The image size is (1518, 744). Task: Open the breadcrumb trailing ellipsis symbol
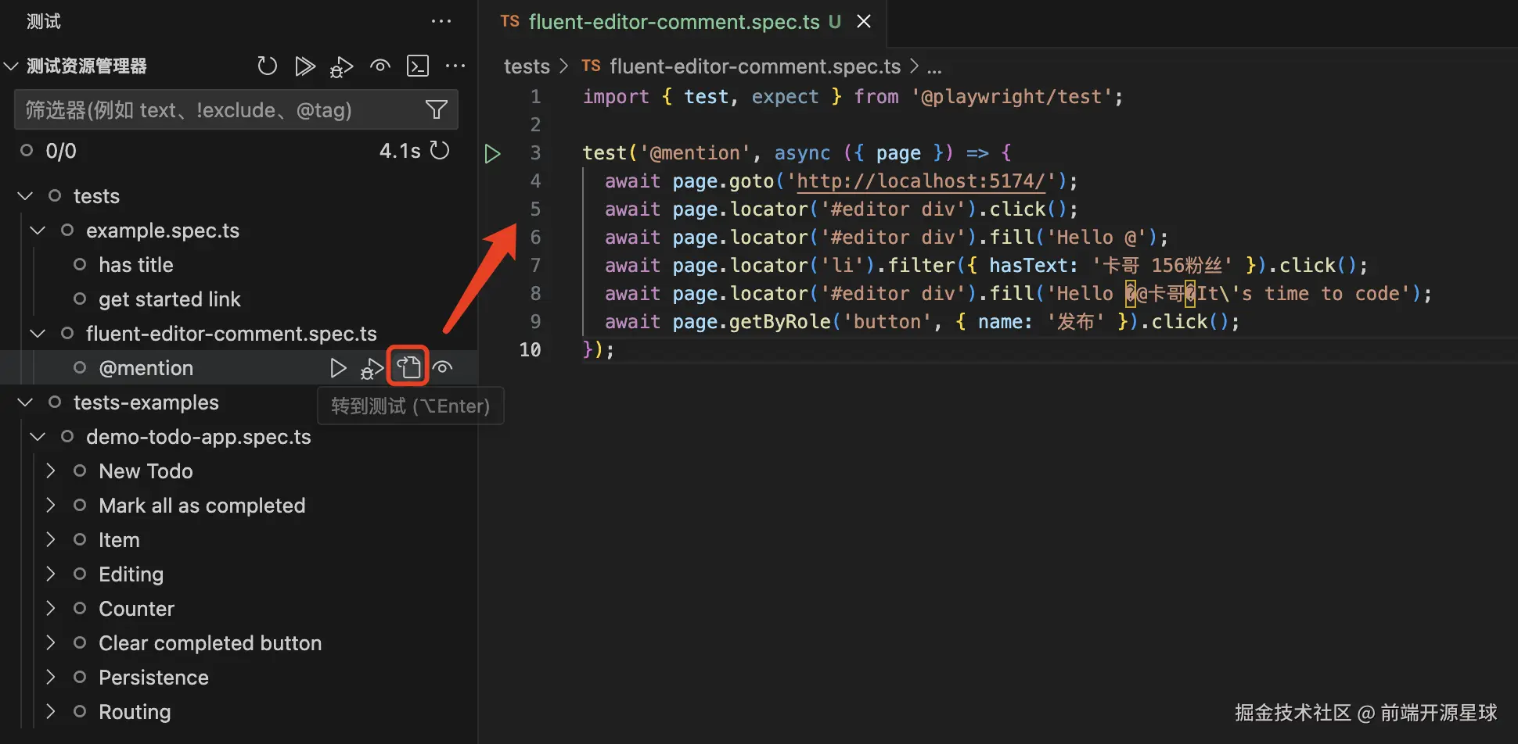coord(934,68)
